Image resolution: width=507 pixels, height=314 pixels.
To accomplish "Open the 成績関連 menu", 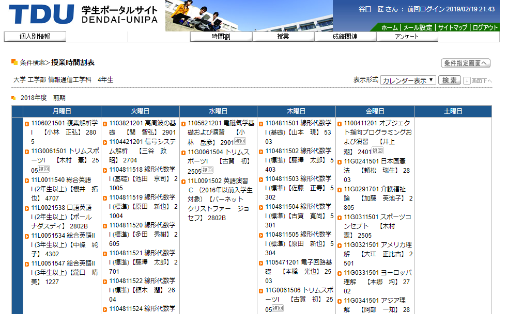I will pyautogui.click(x=345, y=37).
